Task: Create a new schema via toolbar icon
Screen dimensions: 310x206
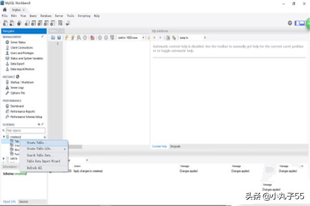Action: (x=27, y=23)
